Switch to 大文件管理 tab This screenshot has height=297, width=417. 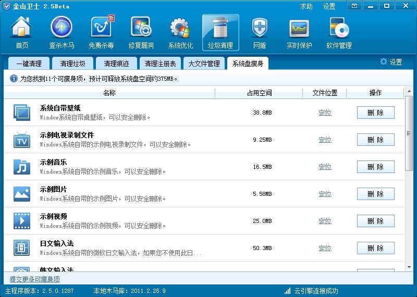point(204,64)
